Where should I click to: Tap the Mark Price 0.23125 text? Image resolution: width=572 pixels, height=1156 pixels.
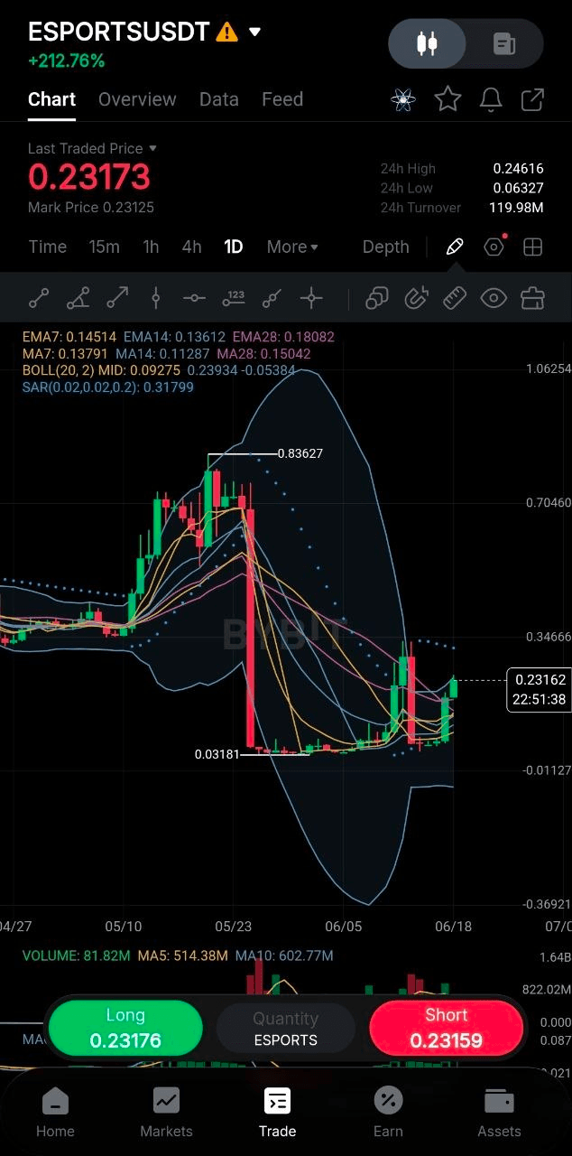click(91, 208)
